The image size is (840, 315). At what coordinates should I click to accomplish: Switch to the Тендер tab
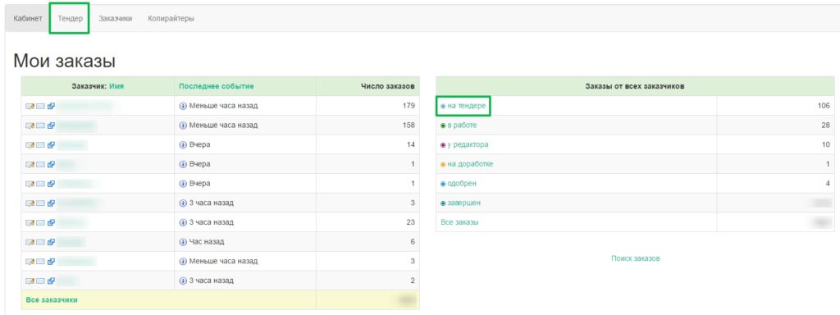[x=70, y=19]
